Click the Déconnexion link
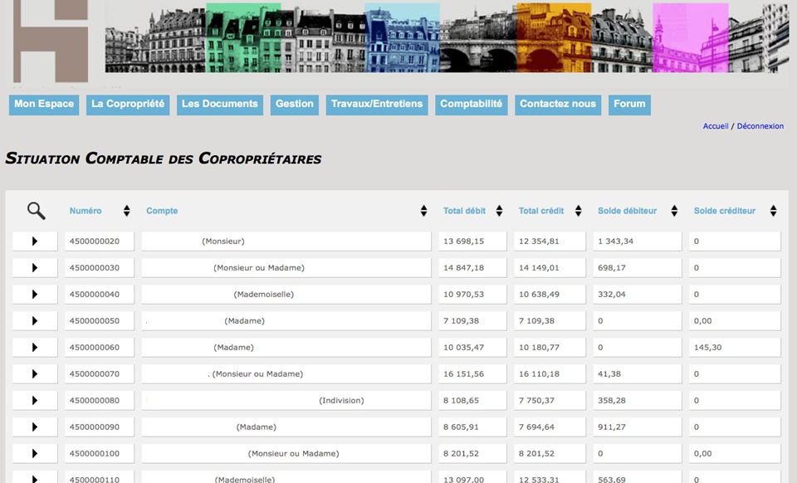Image resolution: width=797 pixels, height=483 pixels. click(760, 126)
